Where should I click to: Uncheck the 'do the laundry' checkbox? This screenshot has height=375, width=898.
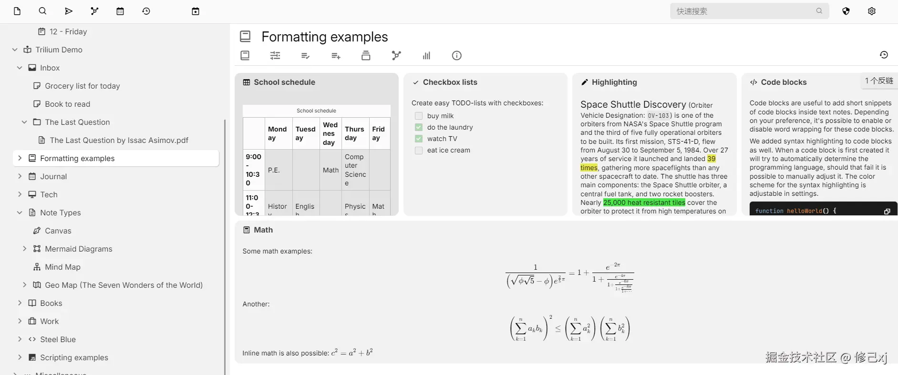(x=419, y=127)
